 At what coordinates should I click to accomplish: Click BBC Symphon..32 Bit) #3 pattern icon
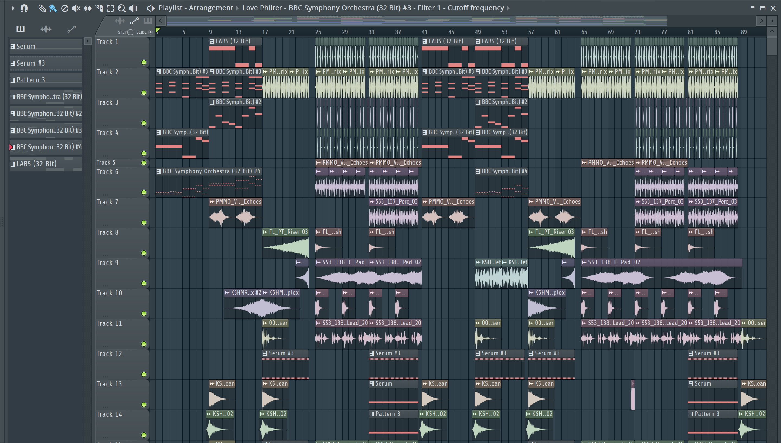[12, 130]
